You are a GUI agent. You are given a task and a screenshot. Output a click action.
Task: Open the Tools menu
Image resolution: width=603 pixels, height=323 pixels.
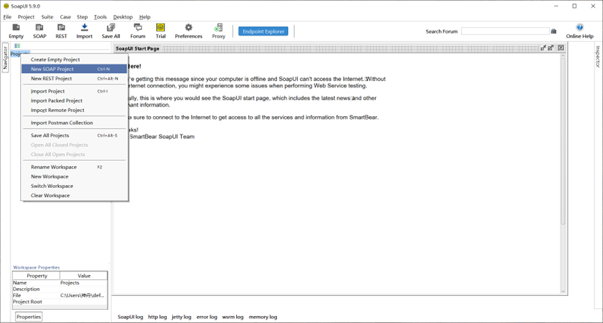pos(100,17)
